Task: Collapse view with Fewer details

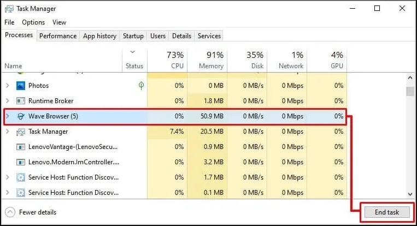Action: [31, 212]
